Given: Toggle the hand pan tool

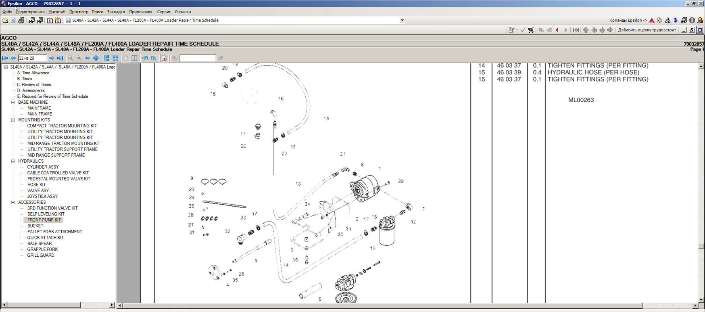Looking at the screenshot, I should click(x=126, y=58).
